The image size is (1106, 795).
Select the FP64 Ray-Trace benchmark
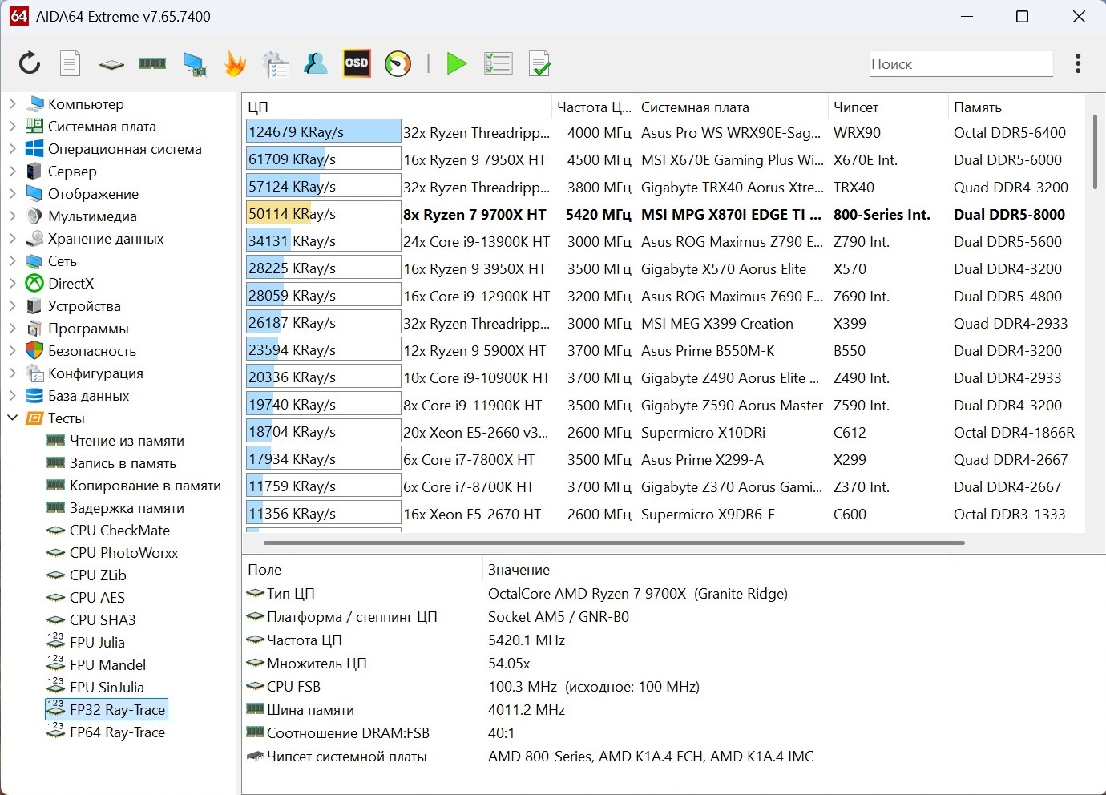click(117, 732)
